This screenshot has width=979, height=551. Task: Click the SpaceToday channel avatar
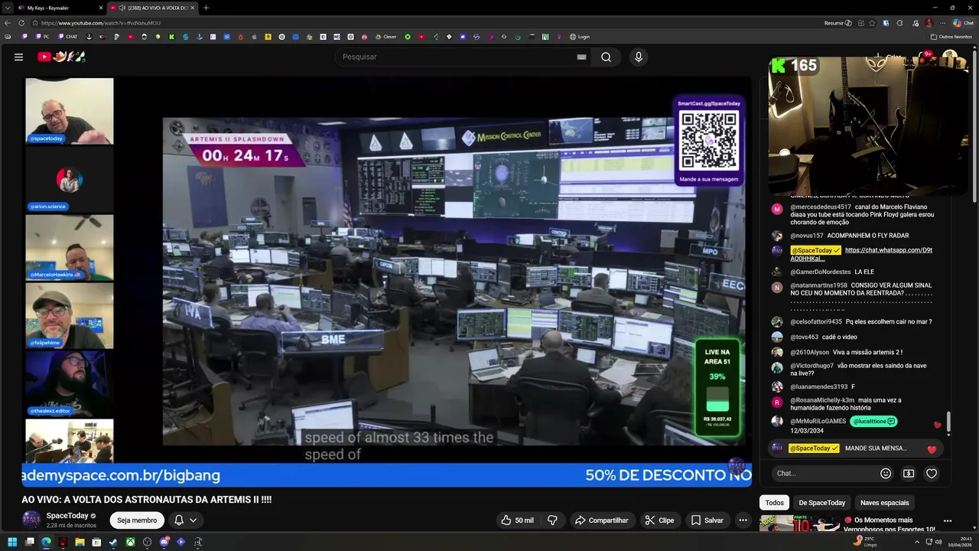pos(31,520)
